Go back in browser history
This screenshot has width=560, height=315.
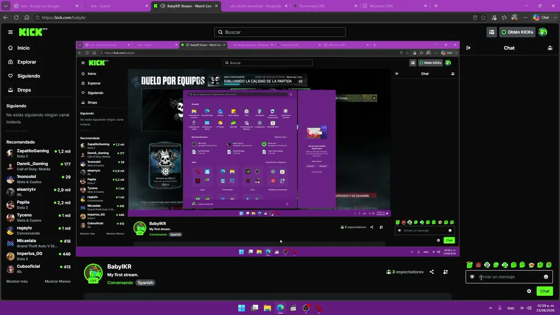[6, 17]
